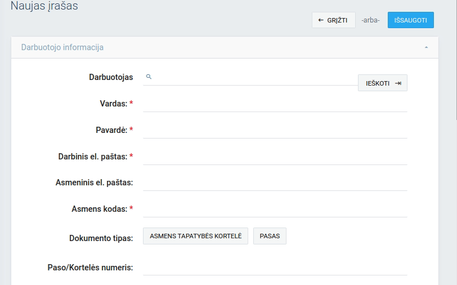Viewport: 457px width, 285px height.
Task: Click the Vardas field label
Action: point(113,104)
